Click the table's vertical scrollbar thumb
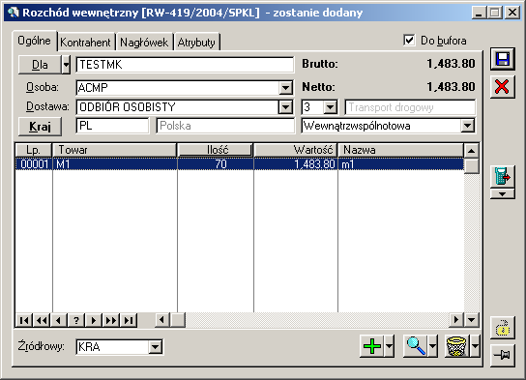 [471, 165]
